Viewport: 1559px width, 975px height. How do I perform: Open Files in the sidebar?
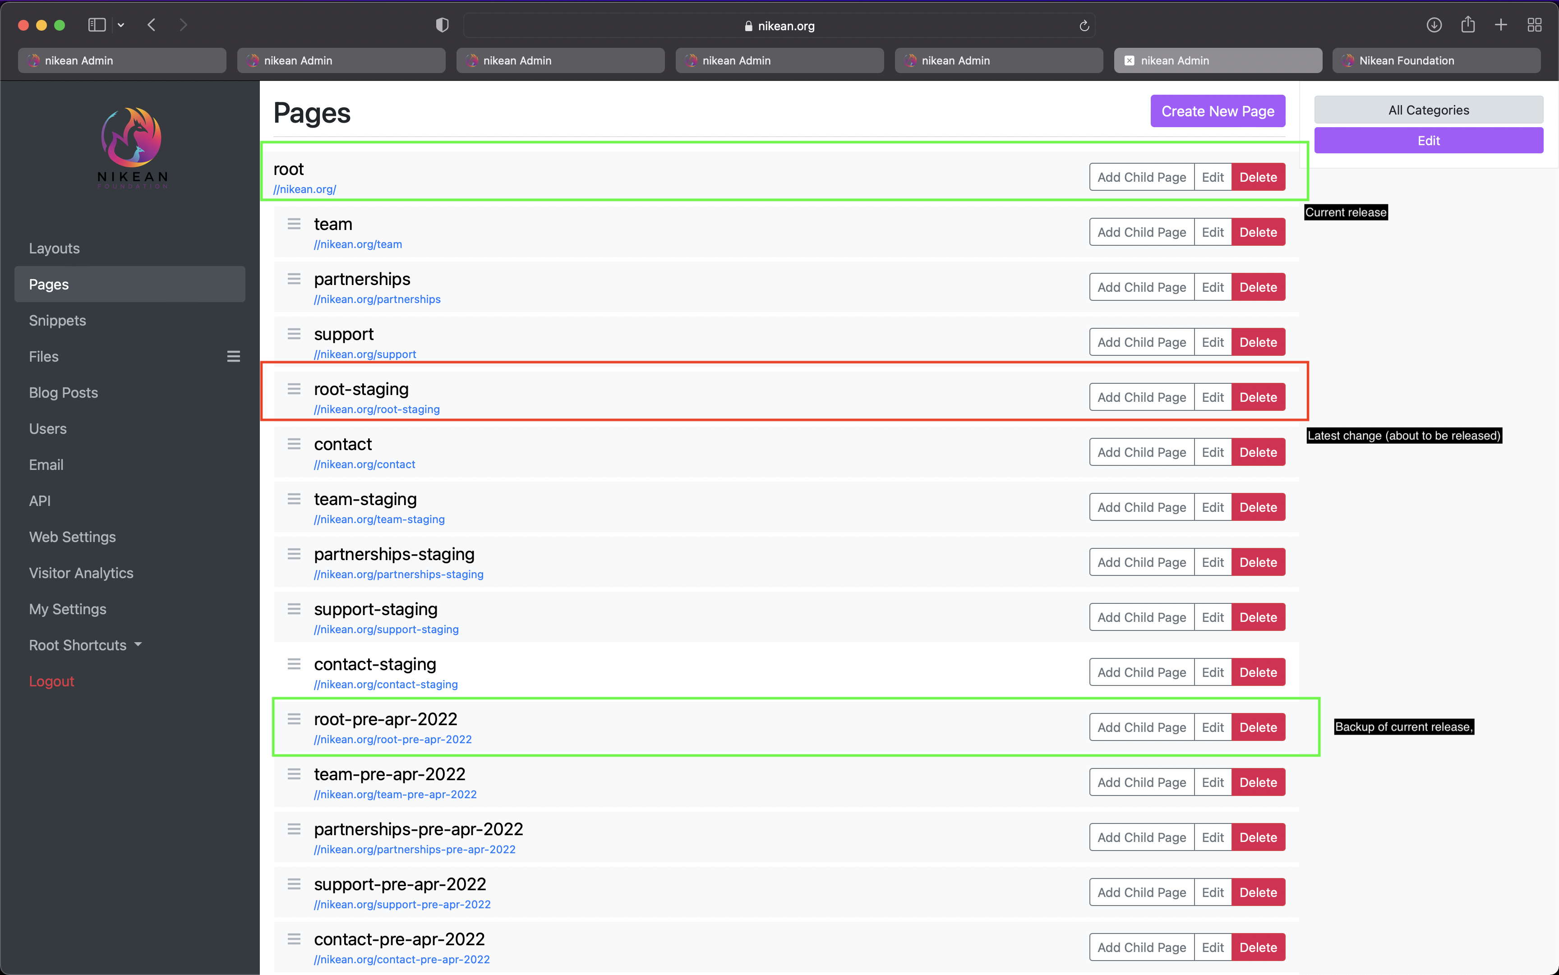pos(44,357)
